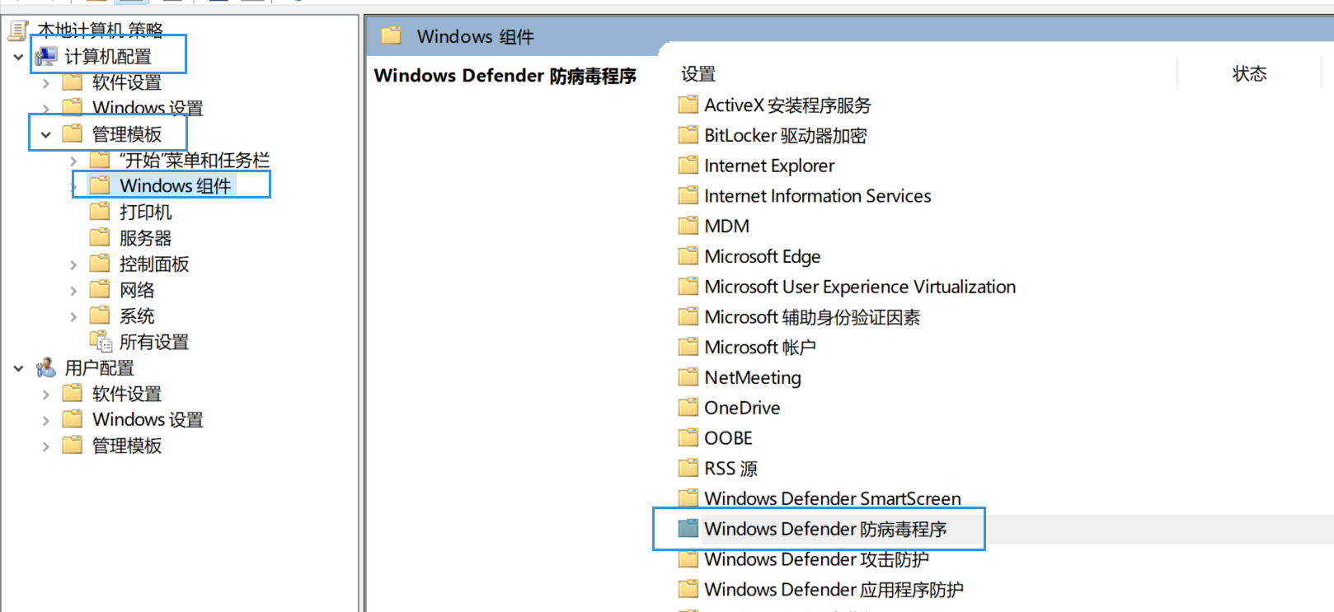Click the 打印机 folder icon in tree
Screen dimensions: 1334x612
point(100,212)
